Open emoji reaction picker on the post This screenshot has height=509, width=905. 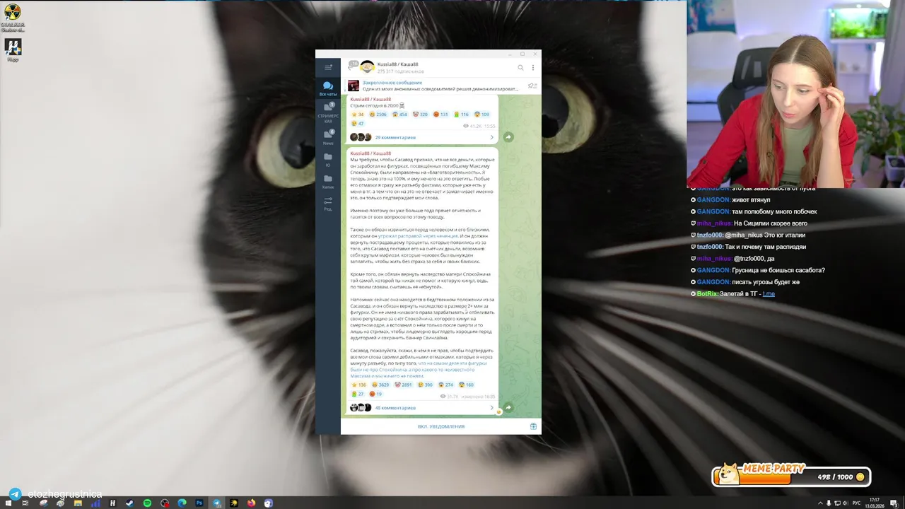coord(498,411)
